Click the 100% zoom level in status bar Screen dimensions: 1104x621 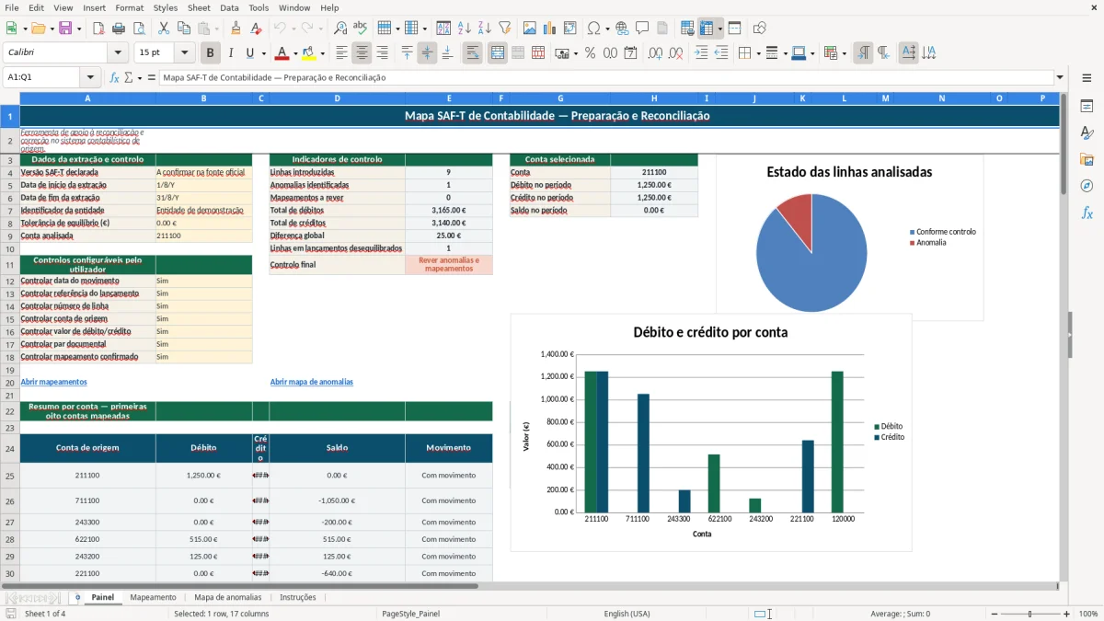click(1087, 614)
